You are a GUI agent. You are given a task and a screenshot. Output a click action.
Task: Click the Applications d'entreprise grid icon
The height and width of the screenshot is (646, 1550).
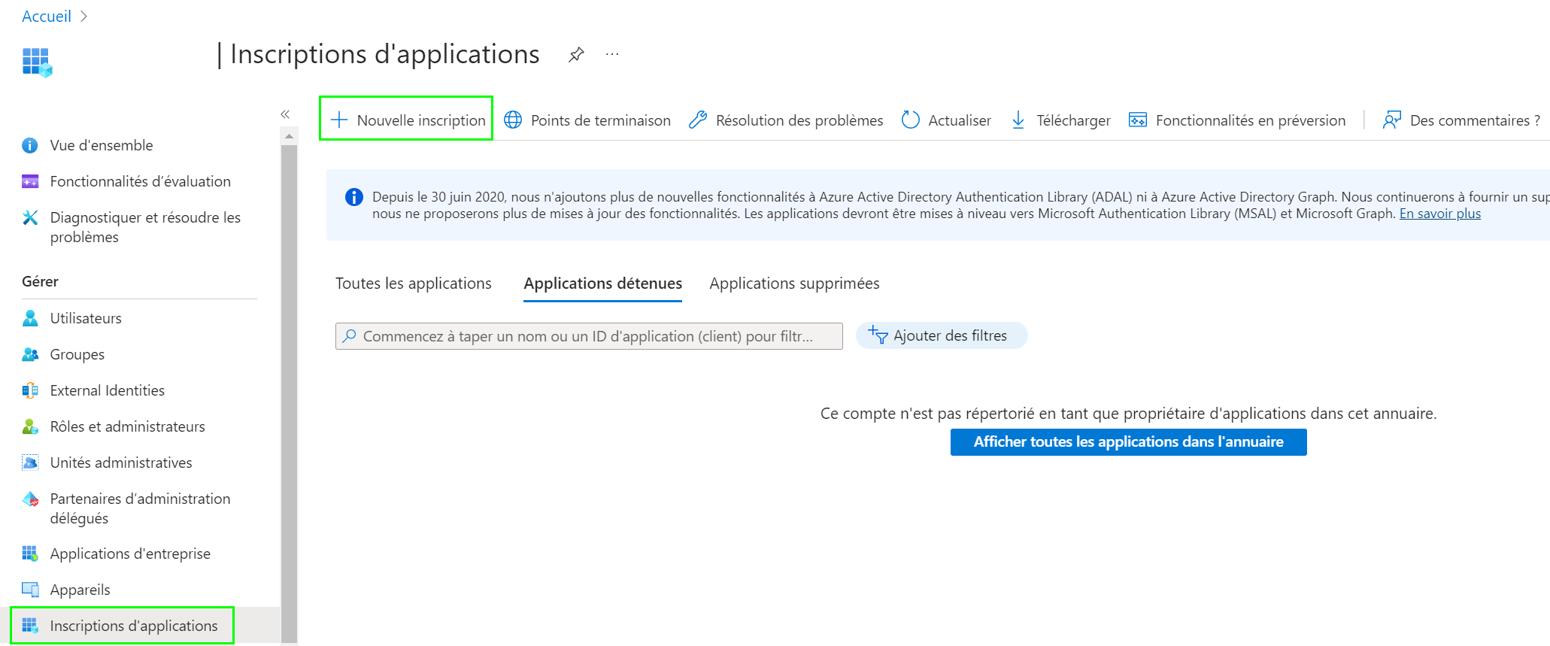(x=30, y=553)
